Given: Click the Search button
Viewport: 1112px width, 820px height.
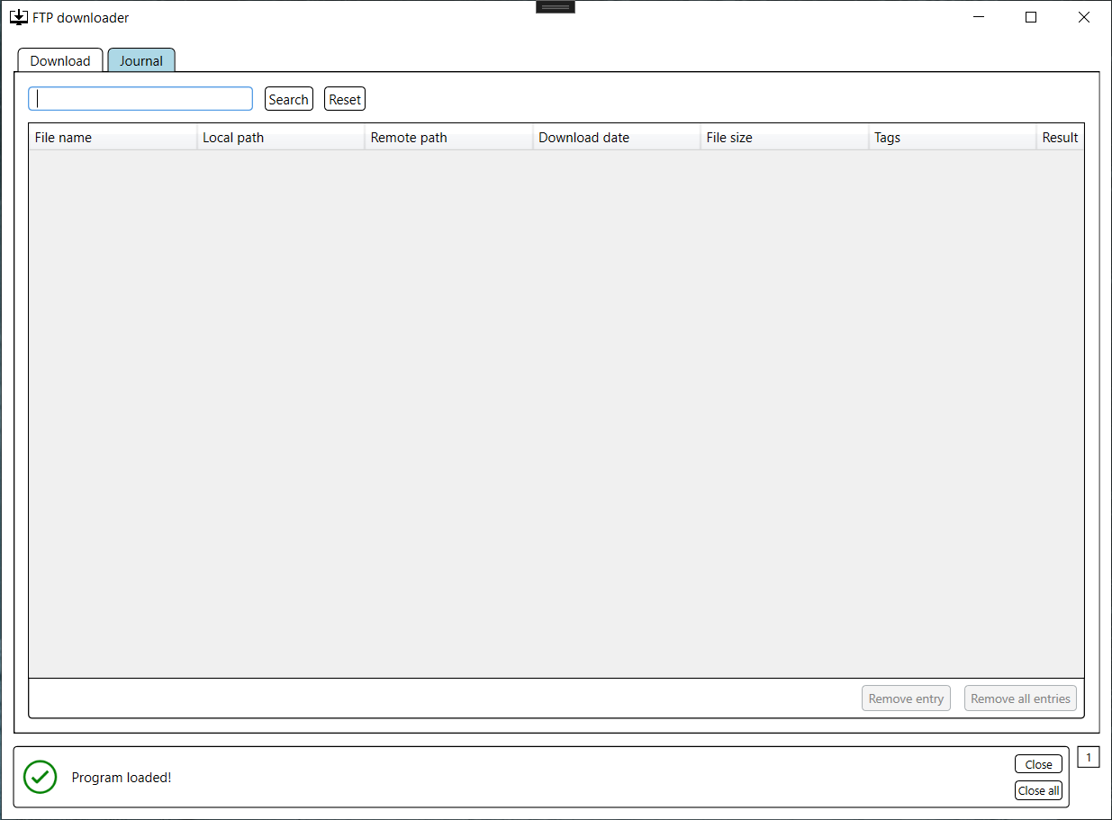Looking at the screenshot, I should tap(288, 98).
